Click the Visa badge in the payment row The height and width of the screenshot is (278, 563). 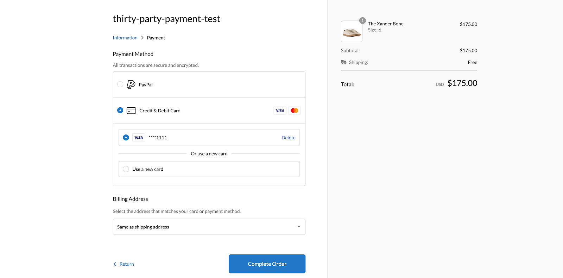[x=280, y=110]
